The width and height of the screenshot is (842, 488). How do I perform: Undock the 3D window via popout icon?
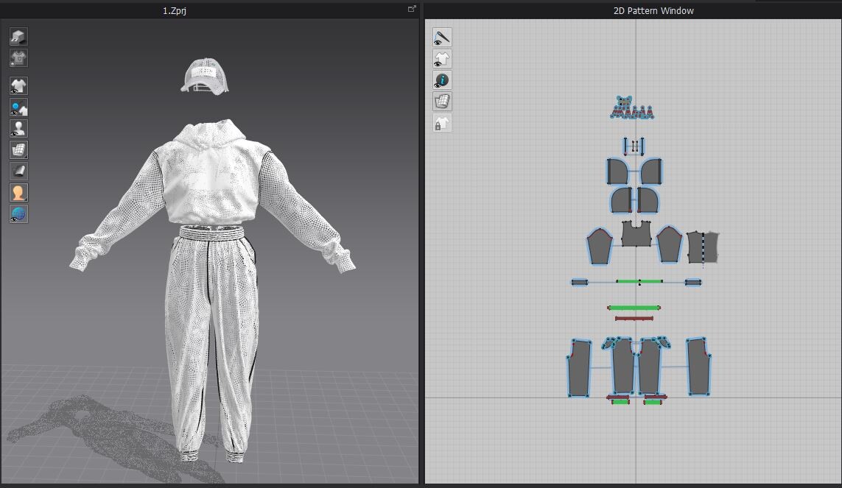[412, 10]
